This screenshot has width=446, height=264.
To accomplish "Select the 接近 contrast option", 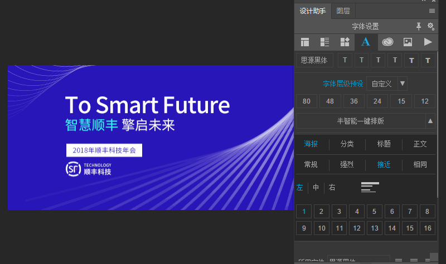I will click(x=384, y=164).
